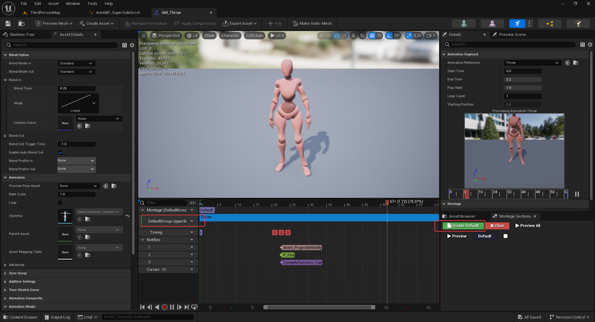Open the Window menu
Image resolution: width=595 pixels, height=322 pixels.
(x=73, y=3)
